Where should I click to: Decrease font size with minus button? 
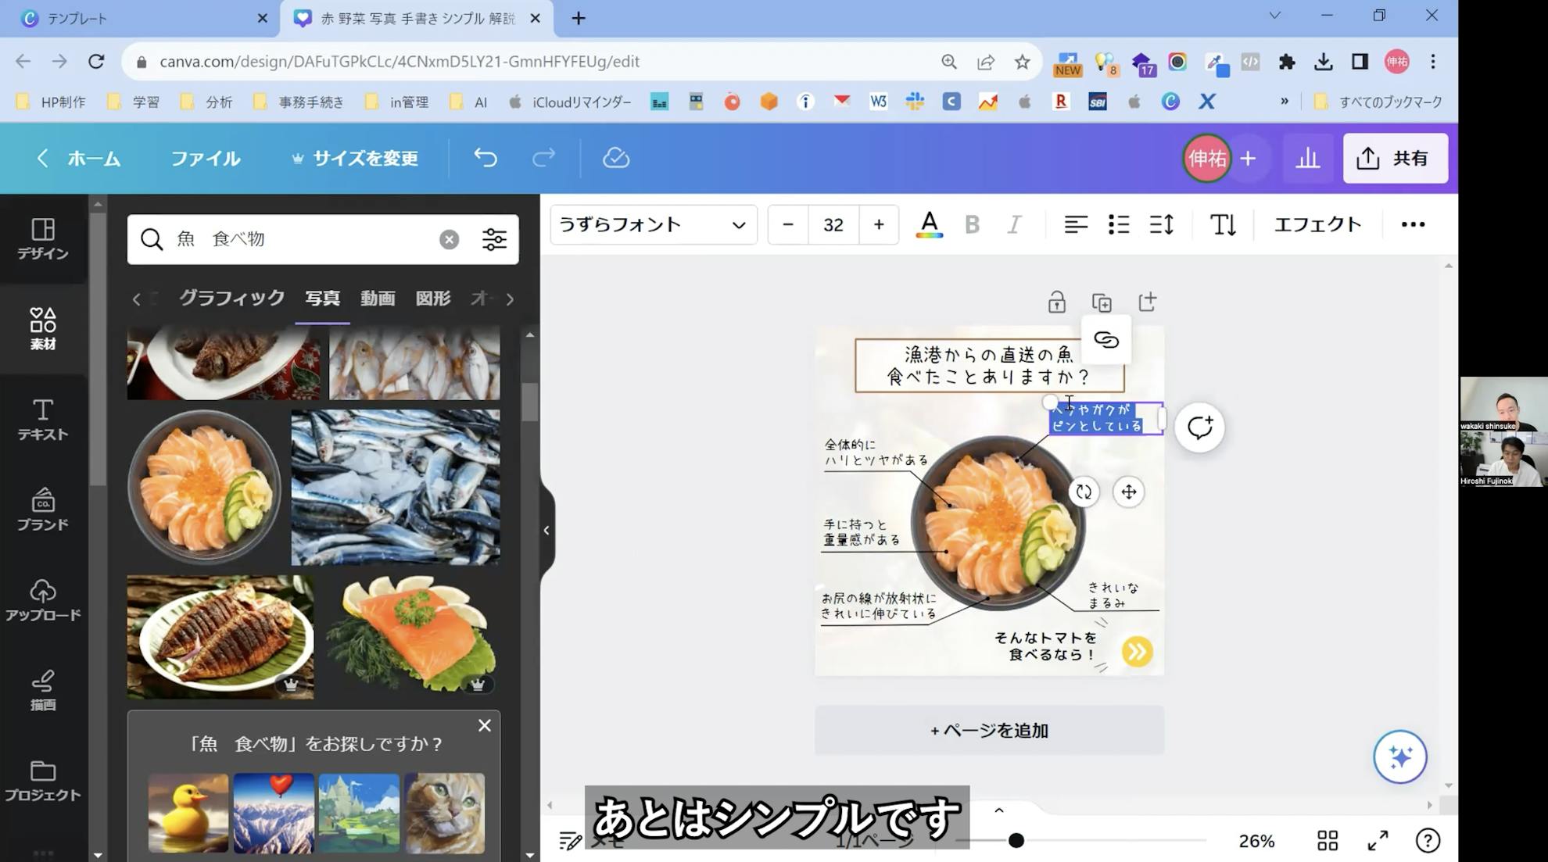(x=788, y=225)
